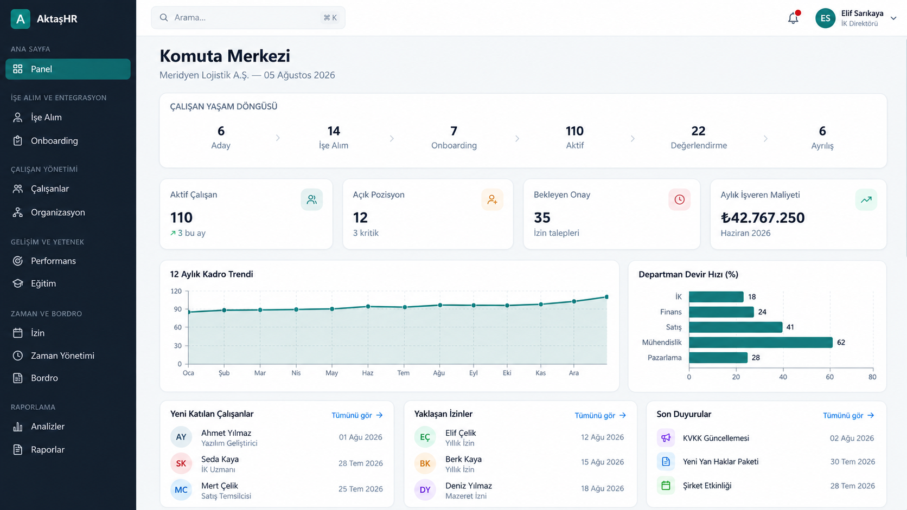The height and width of the screenshot is (510, 907).
Task: Click Tümünü gör in Yeni Katılan Çalışanlar
Action: 357,415
